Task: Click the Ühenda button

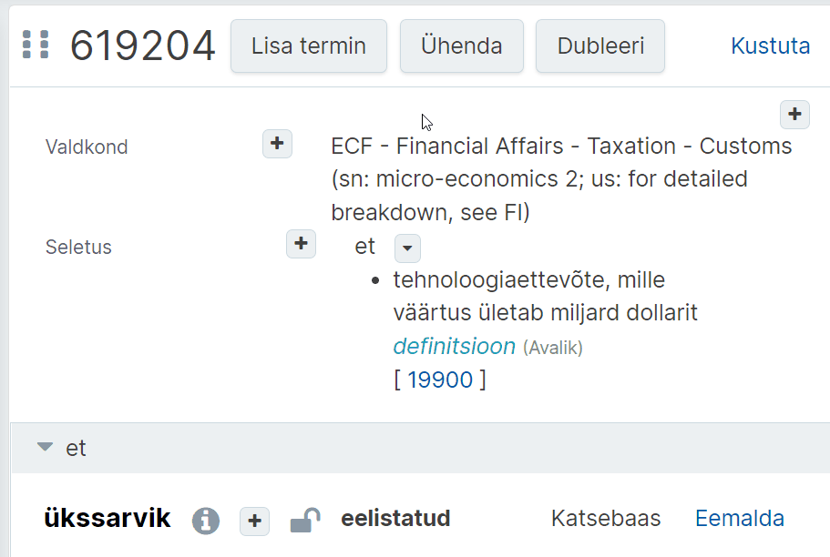Action: click(x=462, y=46)
